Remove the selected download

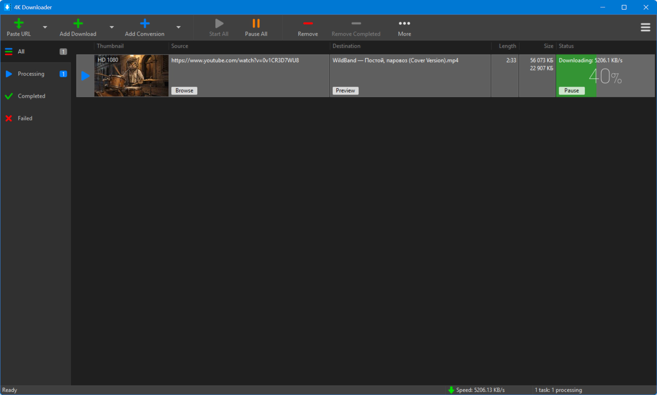pyautogui.click(x=308, y=28)
